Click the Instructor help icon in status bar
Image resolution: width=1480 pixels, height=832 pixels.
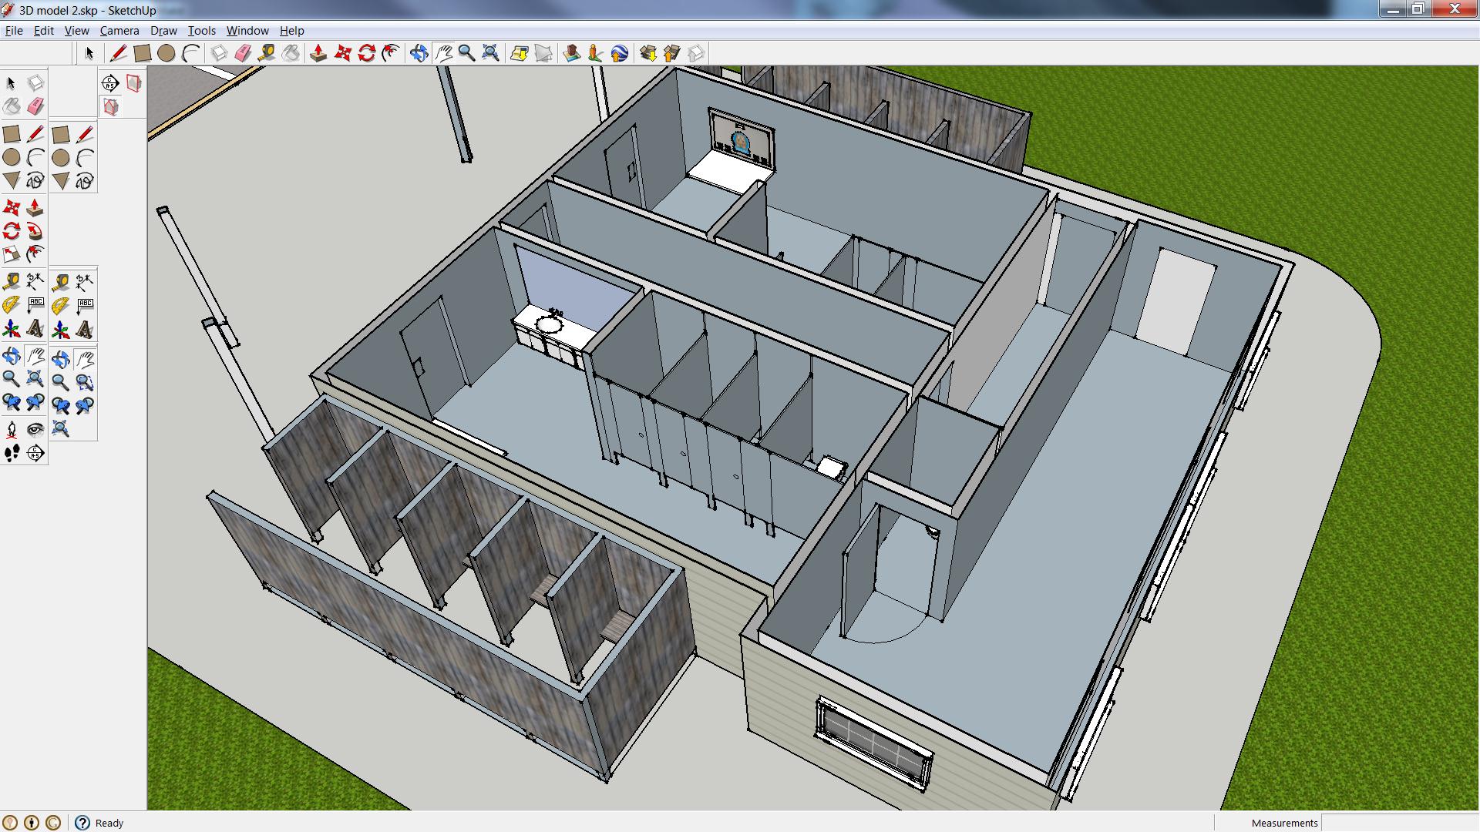tap(82, 823)
